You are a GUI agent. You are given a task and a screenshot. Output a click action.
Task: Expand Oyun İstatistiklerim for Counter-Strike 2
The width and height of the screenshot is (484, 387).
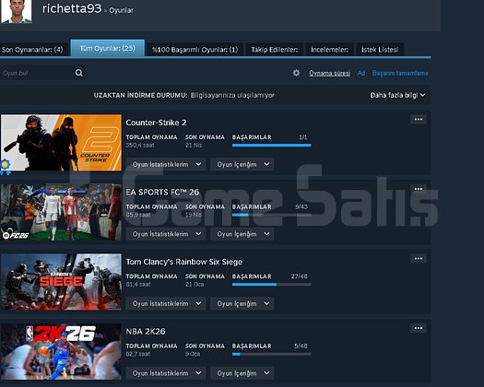(x=167, y=165)
